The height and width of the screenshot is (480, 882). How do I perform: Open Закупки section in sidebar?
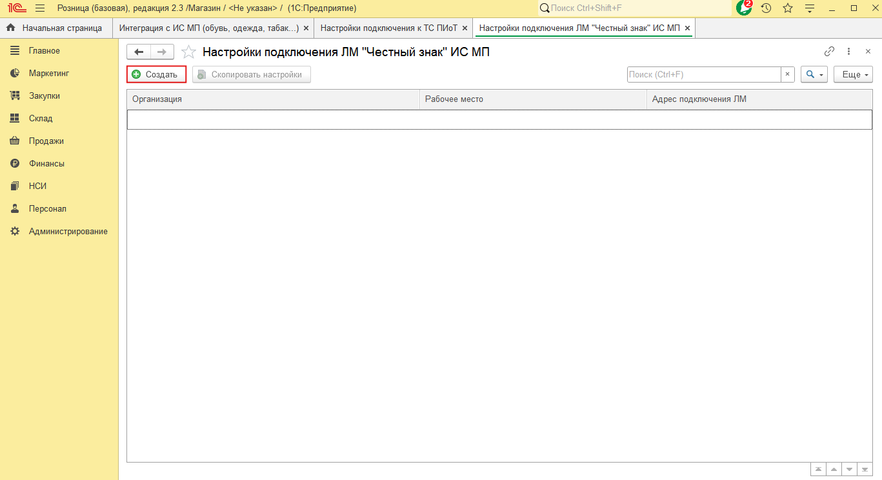[x=59, y=96]
